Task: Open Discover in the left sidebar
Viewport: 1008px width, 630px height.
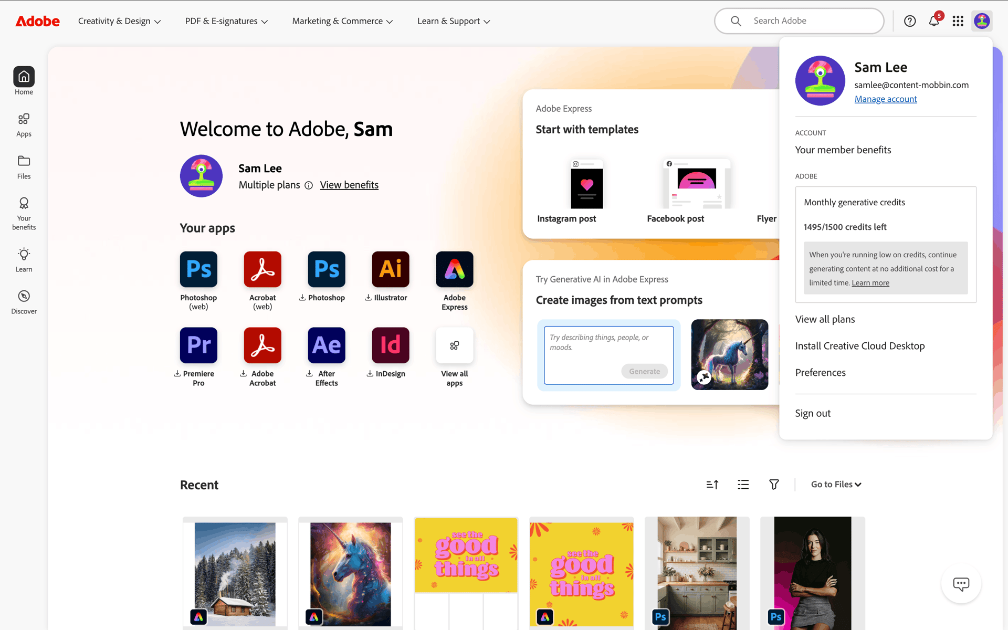Action: [x=24, y=302]
